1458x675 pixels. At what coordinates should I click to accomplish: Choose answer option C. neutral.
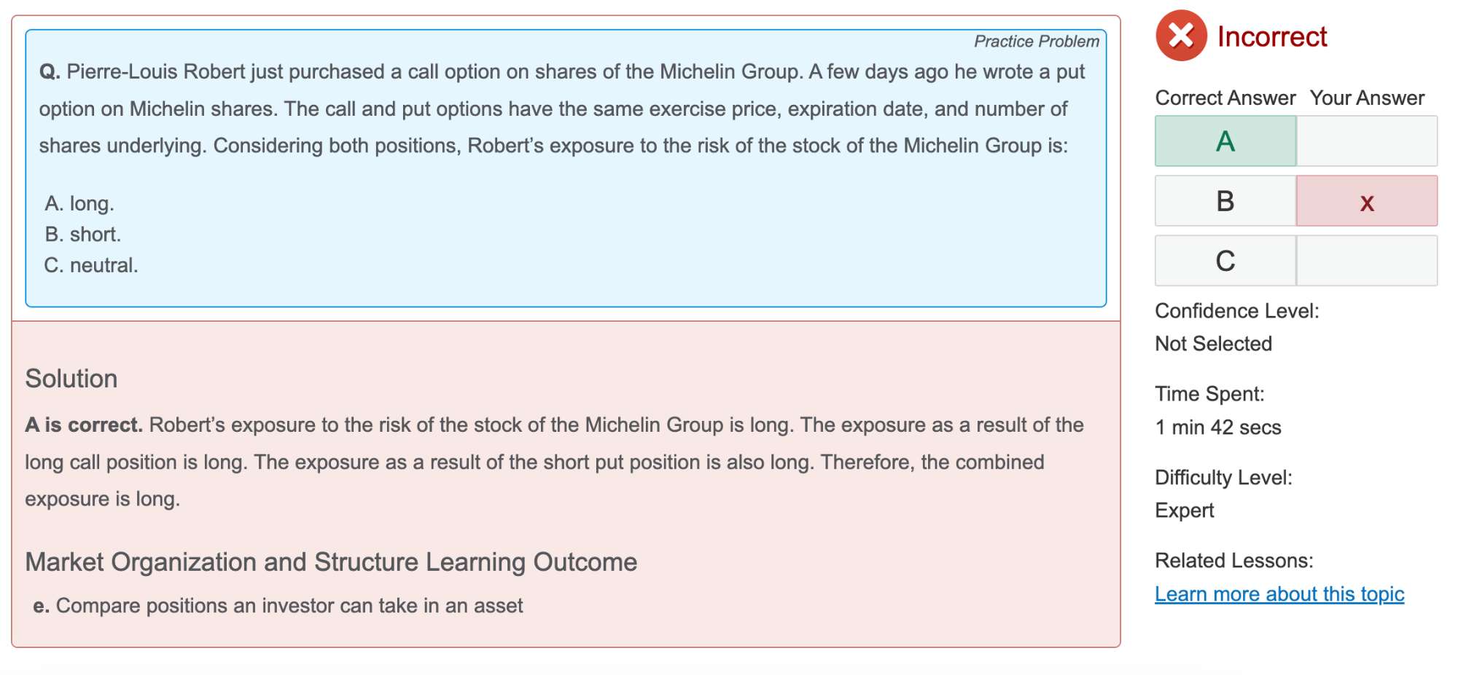pyautogui.click(x=91, y=265)
